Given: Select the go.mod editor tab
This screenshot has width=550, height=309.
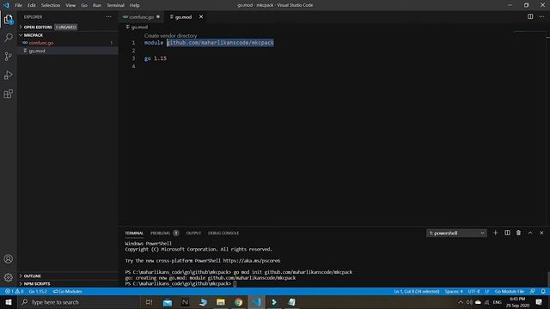Looking at the screenshot, I should pos(183,17).
